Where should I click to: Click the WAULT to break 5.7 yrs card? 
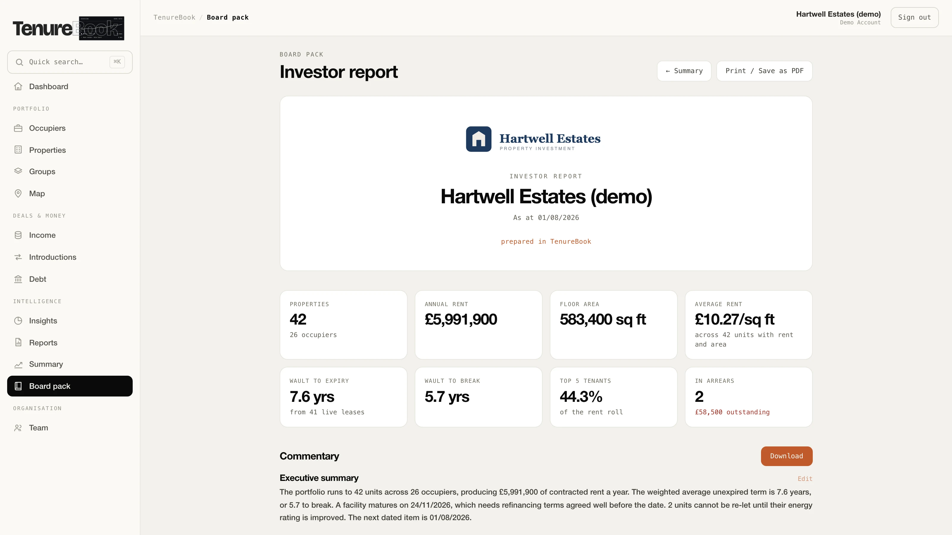pos(479,397)
